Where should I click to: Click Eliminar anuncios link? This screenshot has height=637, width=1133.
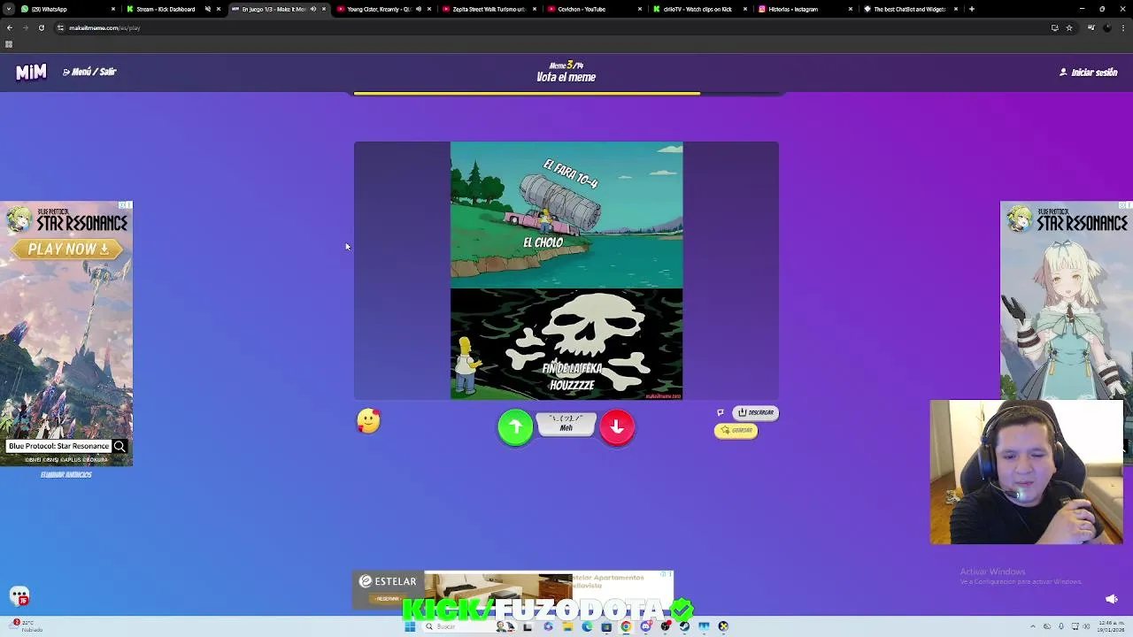tap(66, 475)
